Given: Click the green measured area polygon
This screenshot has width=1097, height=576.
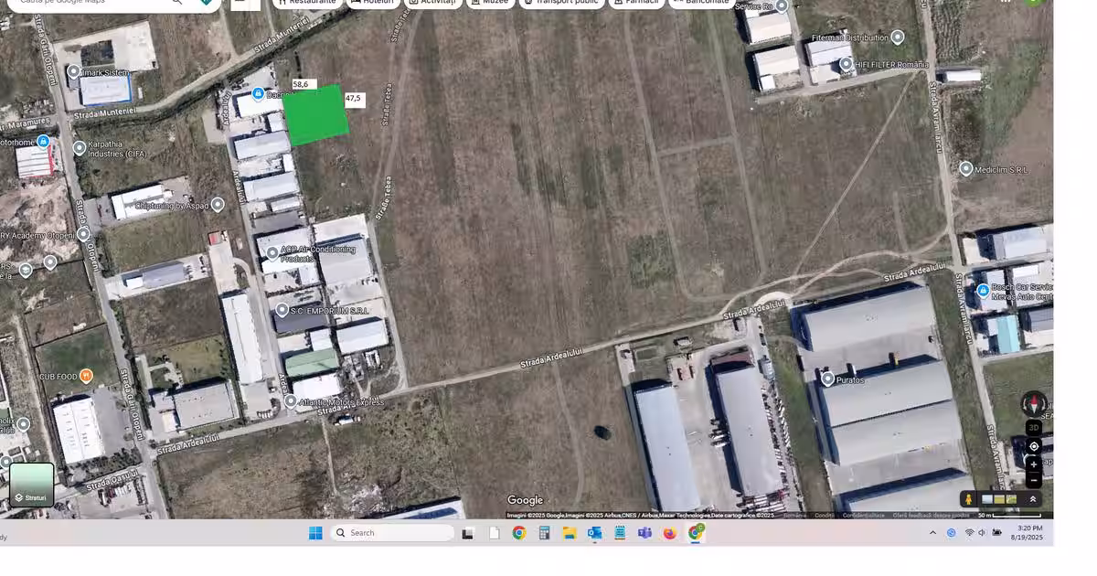Looking at the screenshot, I should click(315, 116).
